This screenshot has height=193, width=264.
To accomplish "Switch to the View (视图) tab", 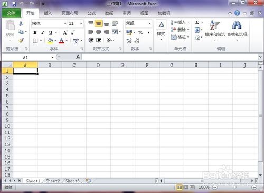I will pos(144,13).
